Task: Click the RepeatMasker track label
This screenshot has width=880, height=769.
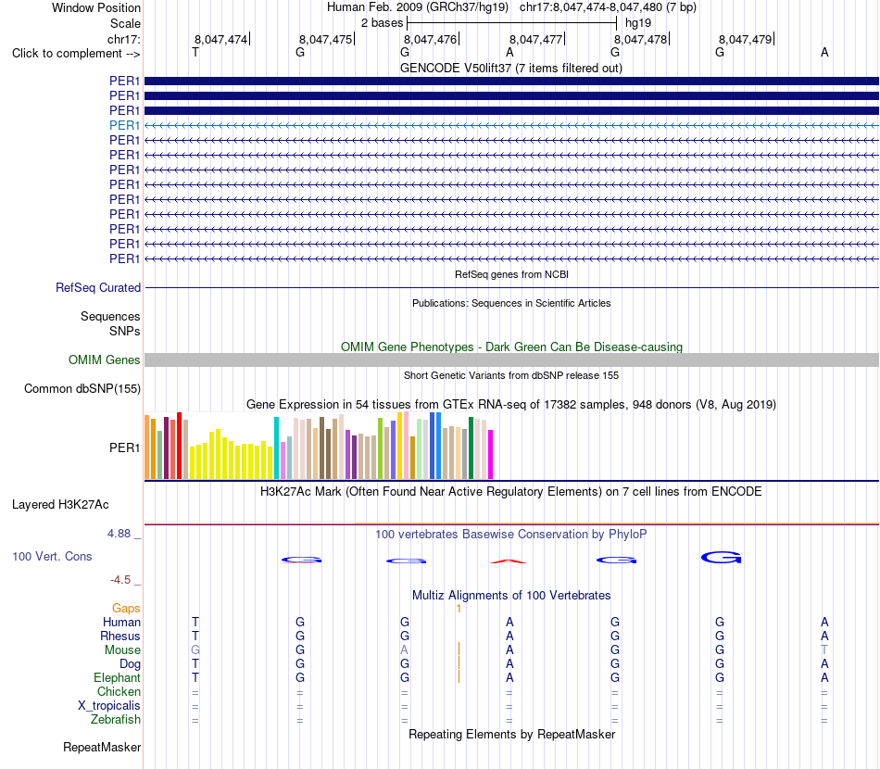Action: coord(102,747)
